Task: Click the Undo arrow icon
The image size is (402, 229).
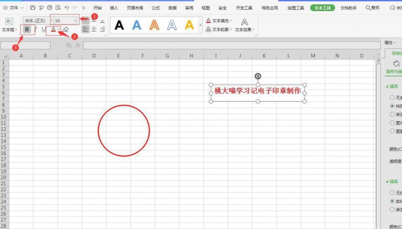Action: (x=67, y=7)
